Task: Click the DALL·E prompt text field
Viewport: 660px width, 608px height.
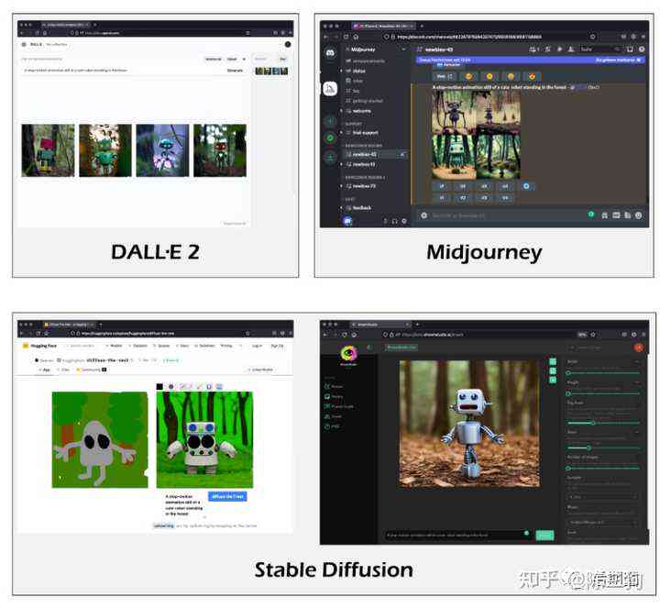Action: (122, 71)
